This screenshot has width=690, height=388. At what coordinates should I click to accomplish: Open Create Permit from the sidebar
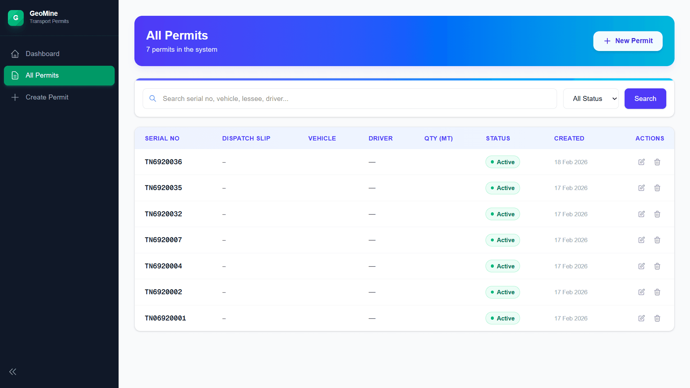[x=47, y=97]
